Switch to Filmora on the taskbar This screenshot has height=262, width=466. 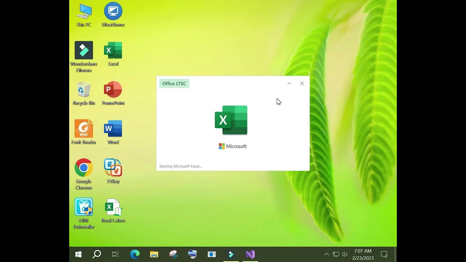pyautogui.click(x=231, y=254)
